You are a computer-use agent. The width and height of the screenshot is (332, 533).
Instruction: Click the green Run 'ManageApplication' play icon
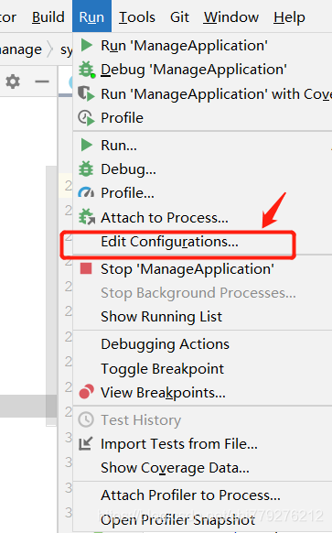[x=87, y=45]
